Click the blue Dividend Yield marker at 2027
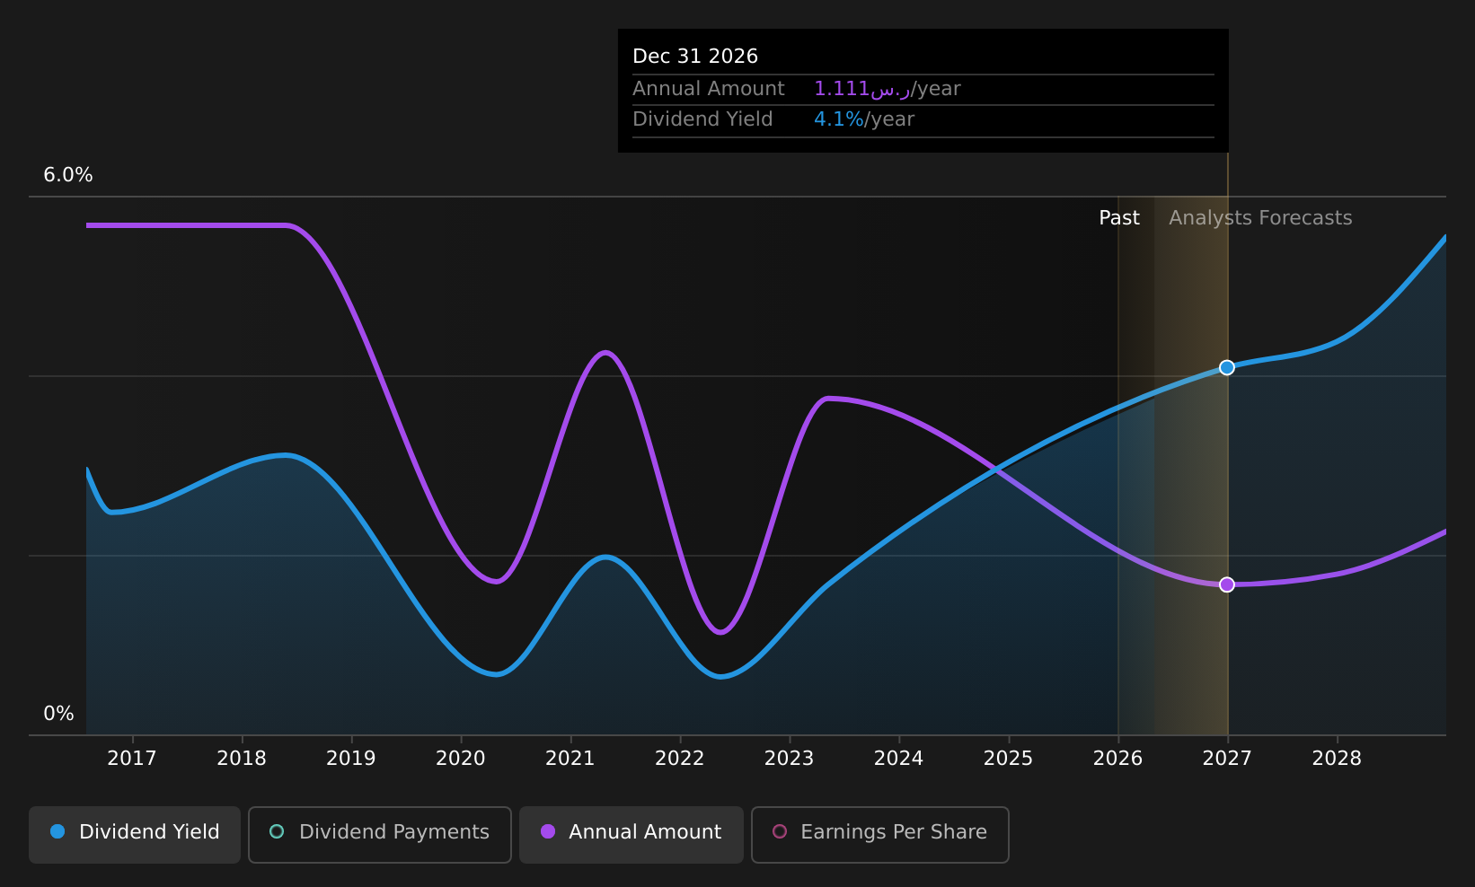1475x887 pixels. pos(1227,367)
